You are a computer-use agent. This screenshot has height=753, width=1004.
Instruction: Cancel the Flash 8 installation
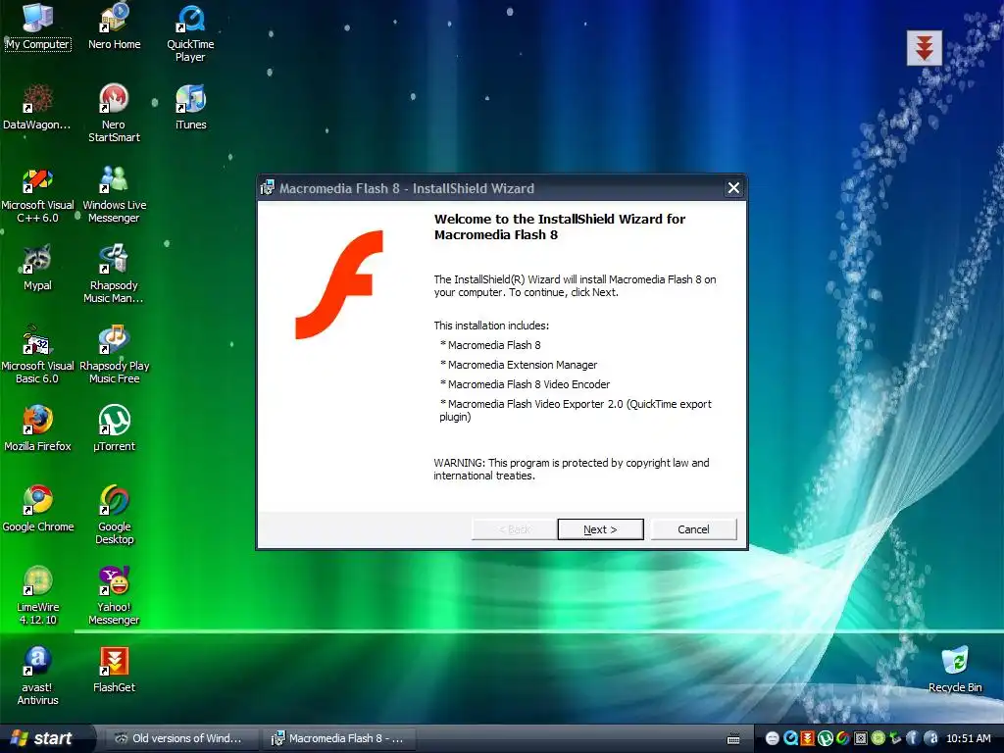(x=693, y=529)
